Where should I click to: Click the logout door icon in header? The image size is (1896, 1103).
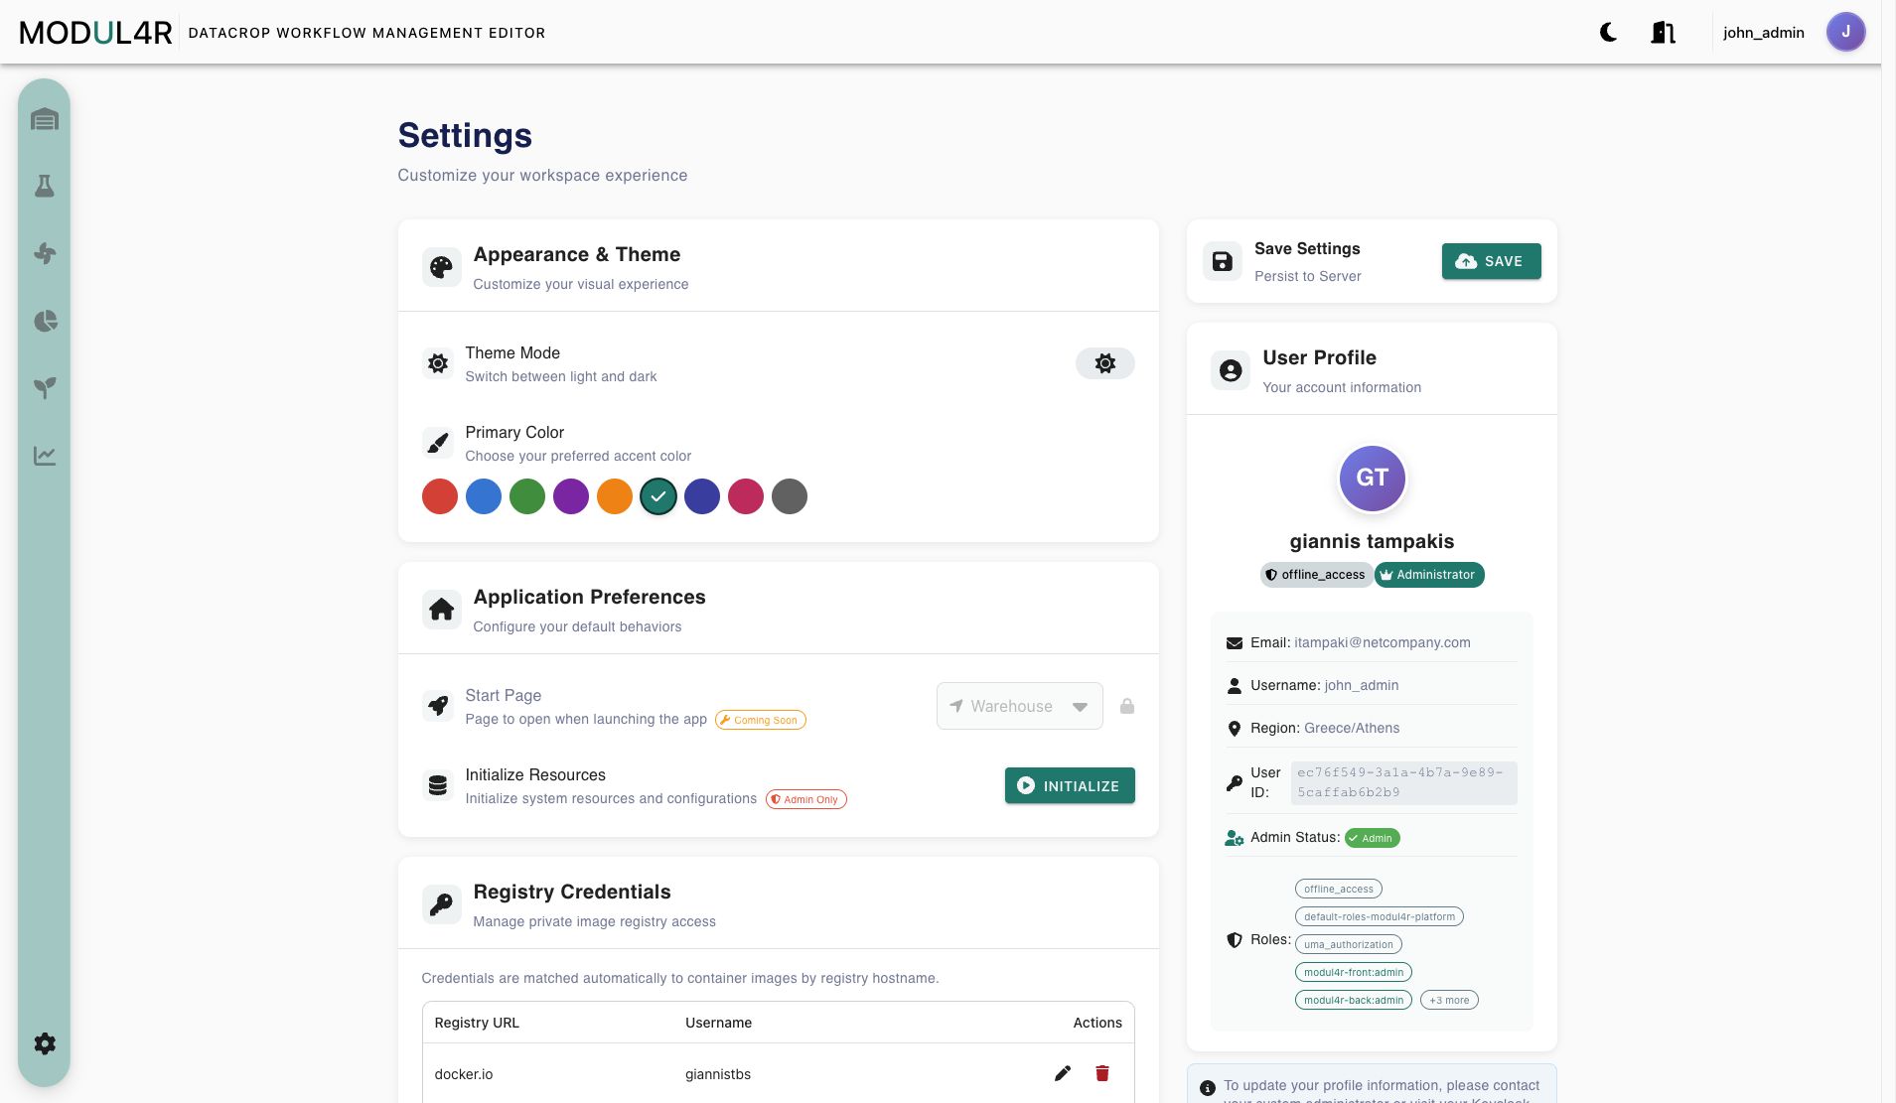1663,33
